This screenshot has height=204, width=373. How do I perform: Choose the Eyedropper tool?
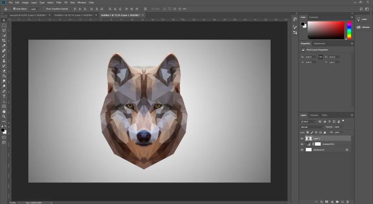[x=4, y=46]
